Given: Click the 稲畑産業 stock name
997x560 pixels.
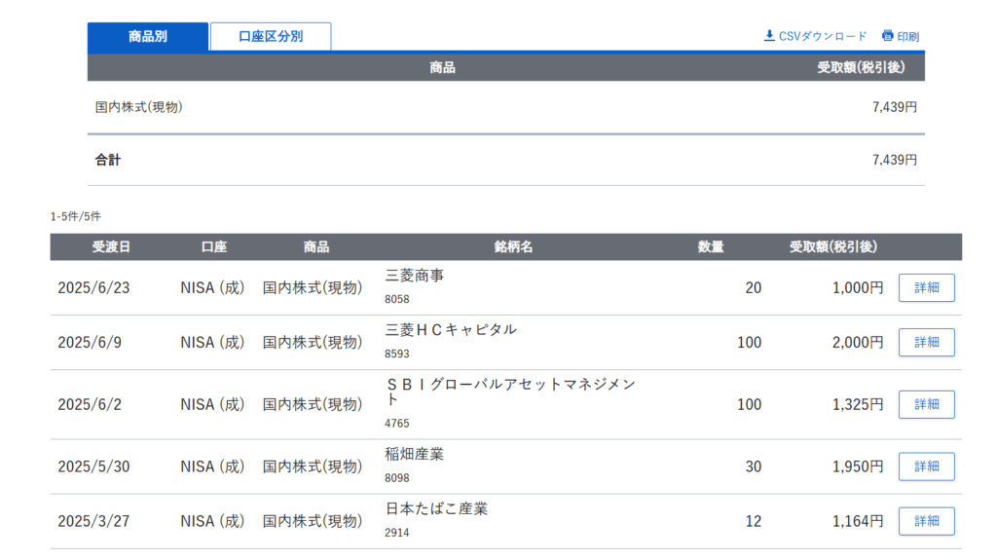Looking at the screenshot, I should (x=415, y=455).
